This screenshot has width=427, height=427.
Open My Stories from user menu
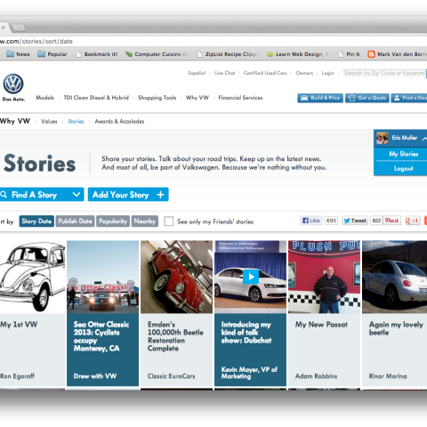coord(404,154)
